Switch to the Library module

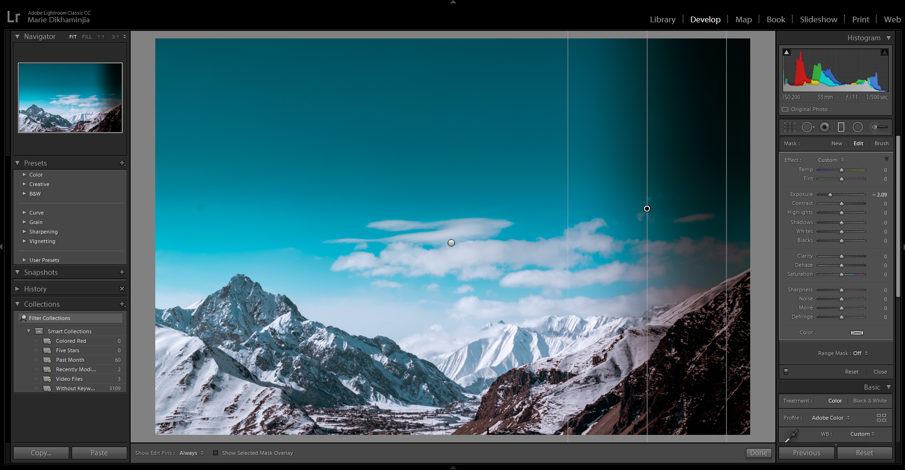(662, 19)
